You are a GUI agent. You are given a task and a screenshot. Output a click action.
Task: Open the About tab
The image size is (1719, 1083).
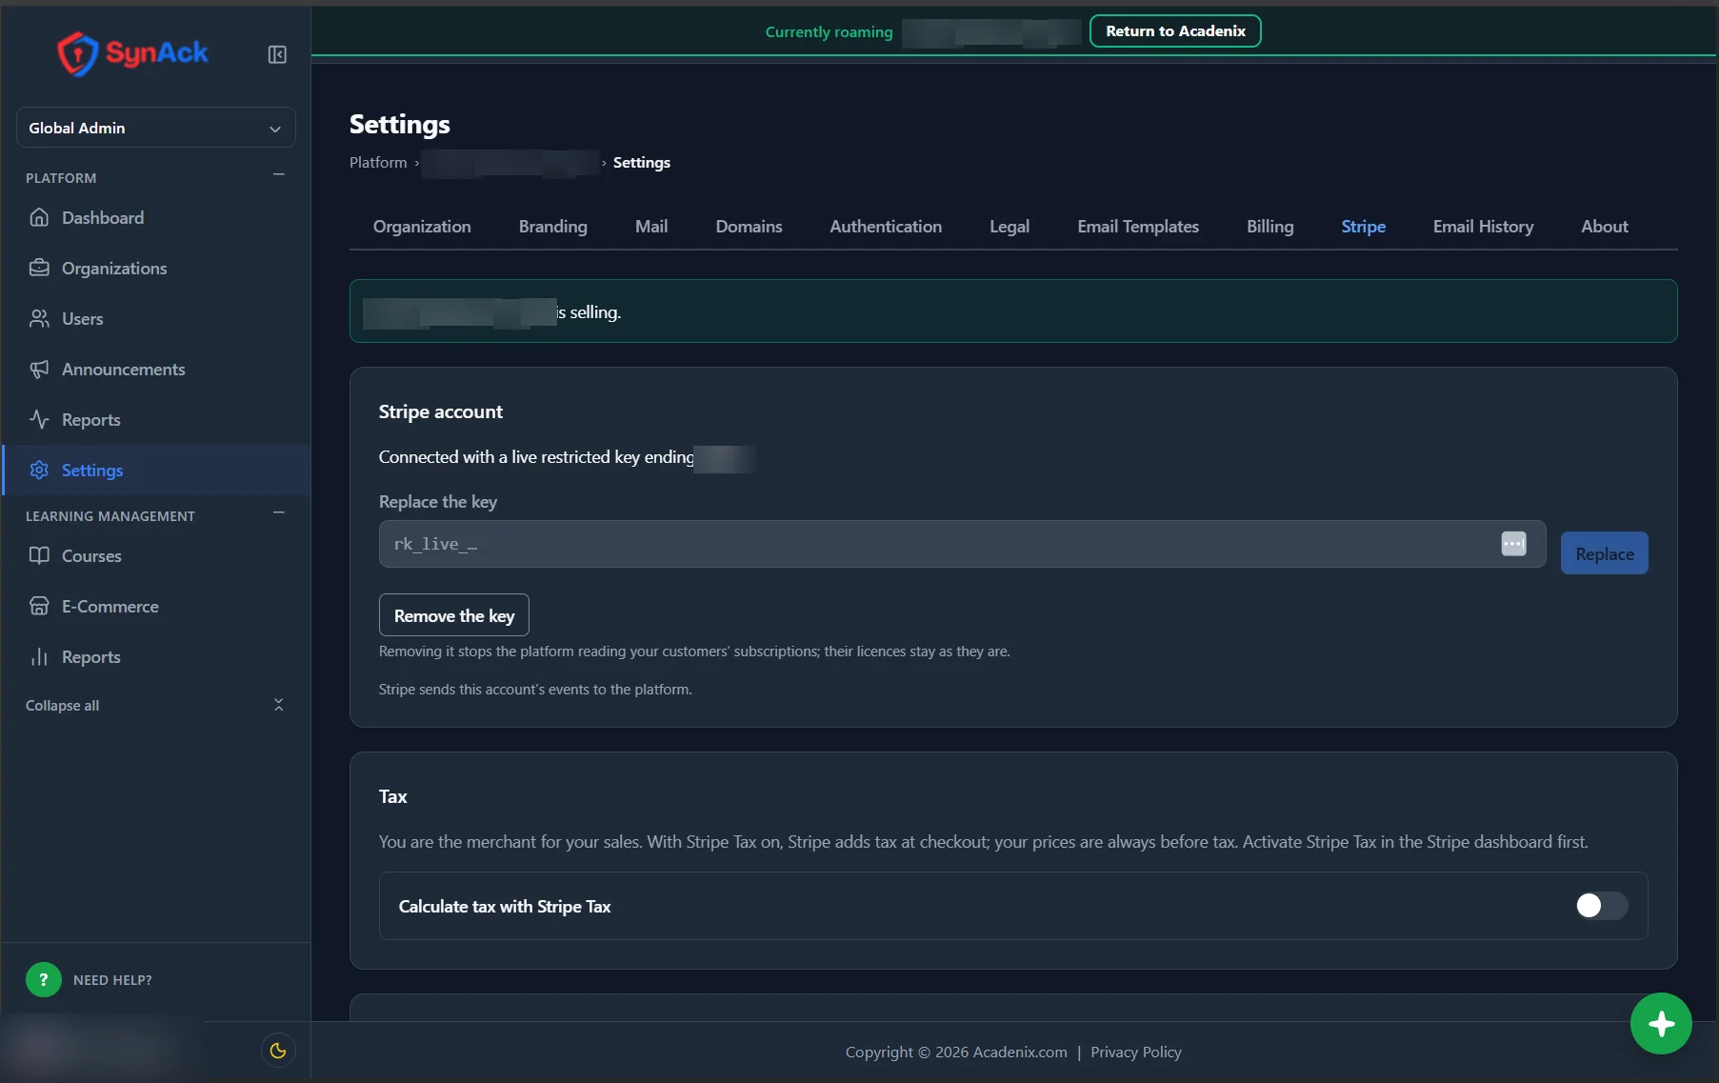pos(1605,227)
